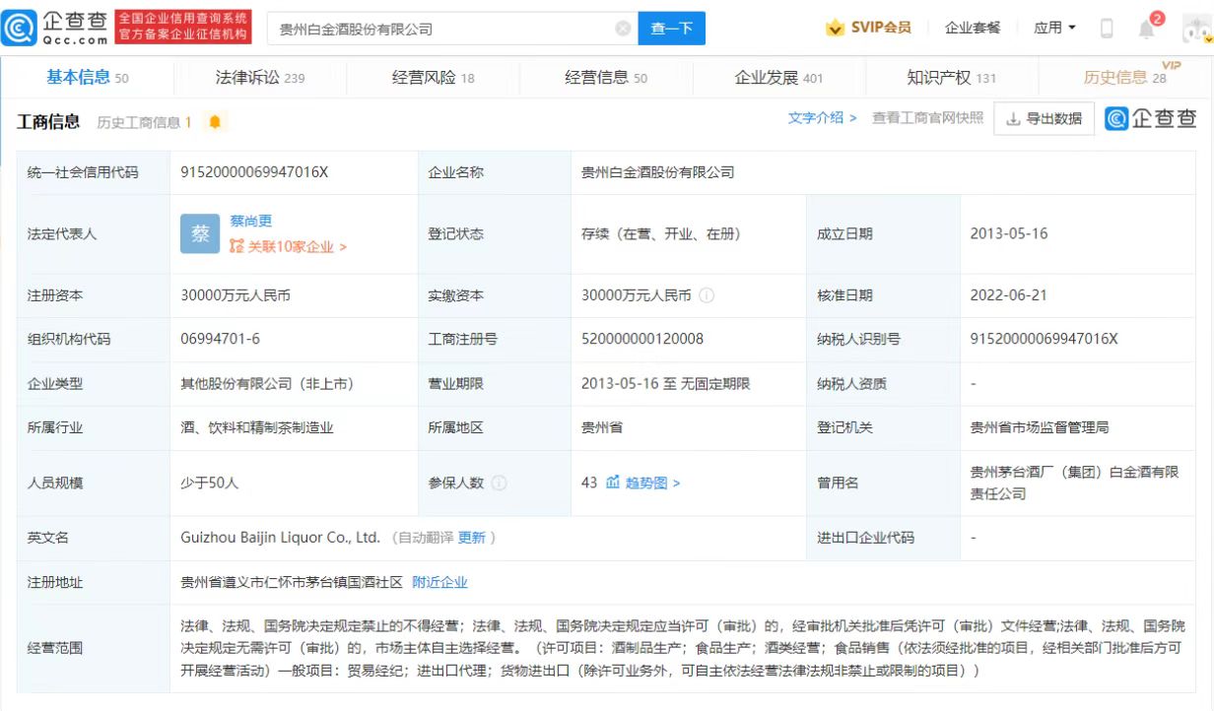This screenshot has height=711, width=1214.
Task: Click the 查一下 search button
Action: pyautogui.click(x=672, y=29)
